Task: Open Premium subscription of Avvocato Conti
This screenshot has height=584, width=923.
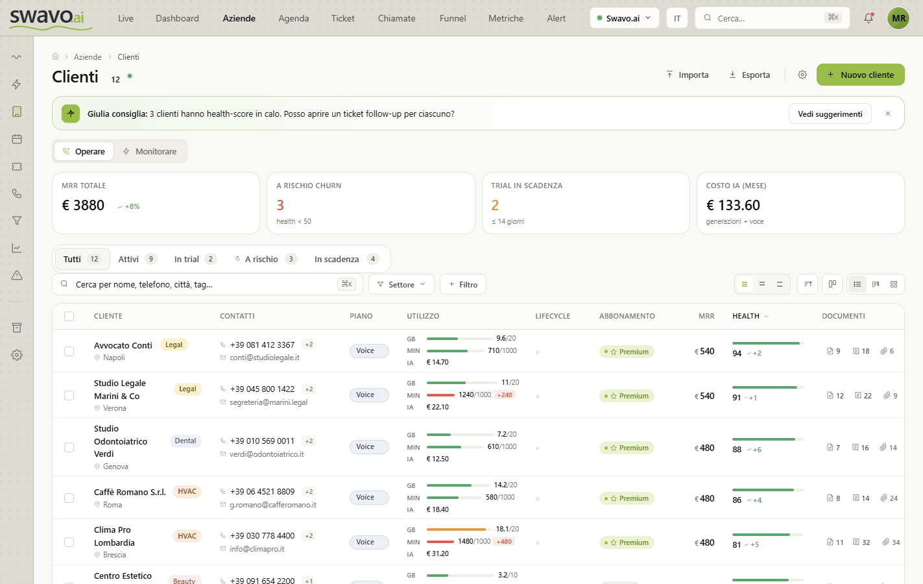Action: (627, 352)
